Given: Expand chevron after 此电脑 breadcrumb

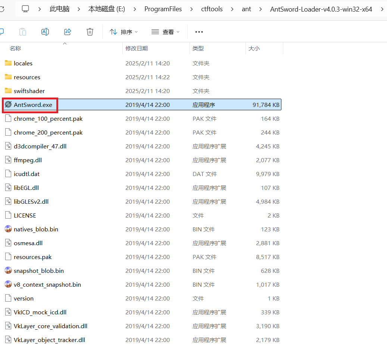Looking at the screenshot, I should pyautogui.click(x=79, y=9).
